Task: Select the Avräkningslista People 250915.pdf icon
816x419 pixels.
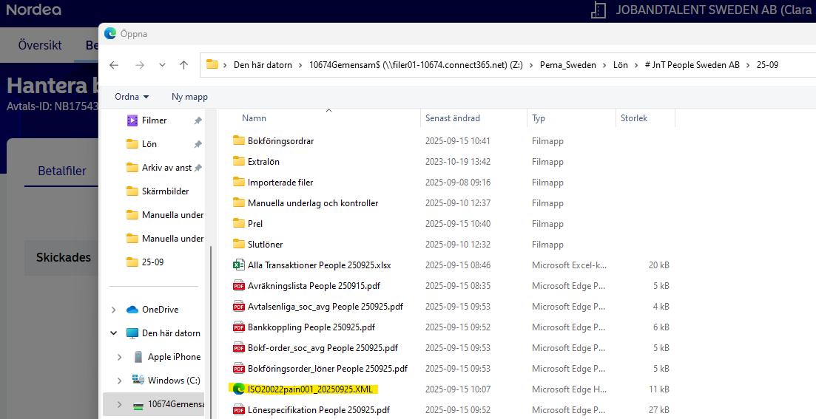Action: [239, 286]
